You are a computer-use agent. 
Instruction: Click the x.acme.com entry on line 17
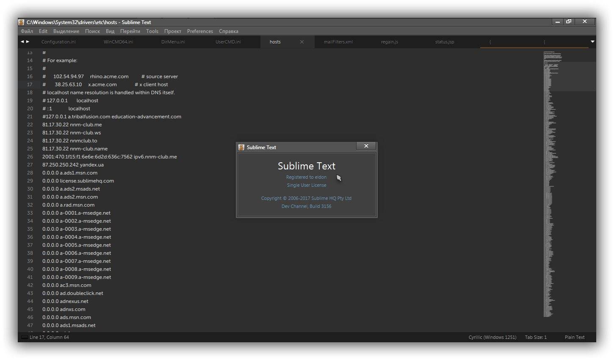coord(102,85)
